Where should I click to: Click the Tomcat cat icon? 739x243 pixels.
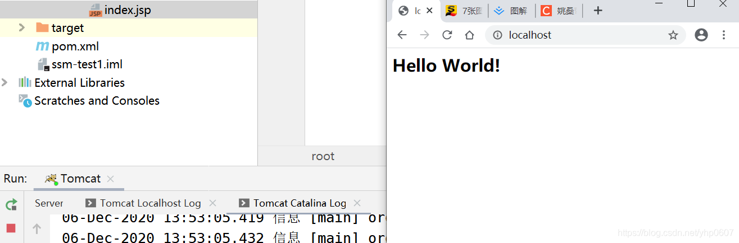(x=51, y=179)
